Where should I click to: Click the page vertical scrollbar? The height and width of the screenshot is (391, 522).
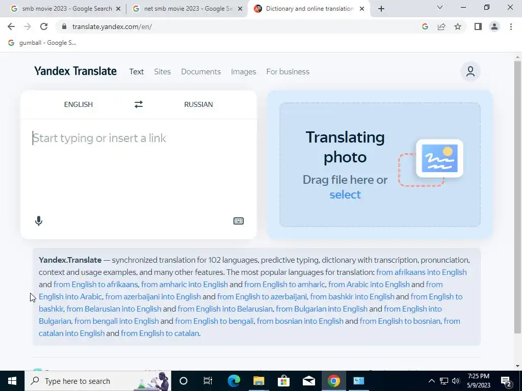point(517,196)
